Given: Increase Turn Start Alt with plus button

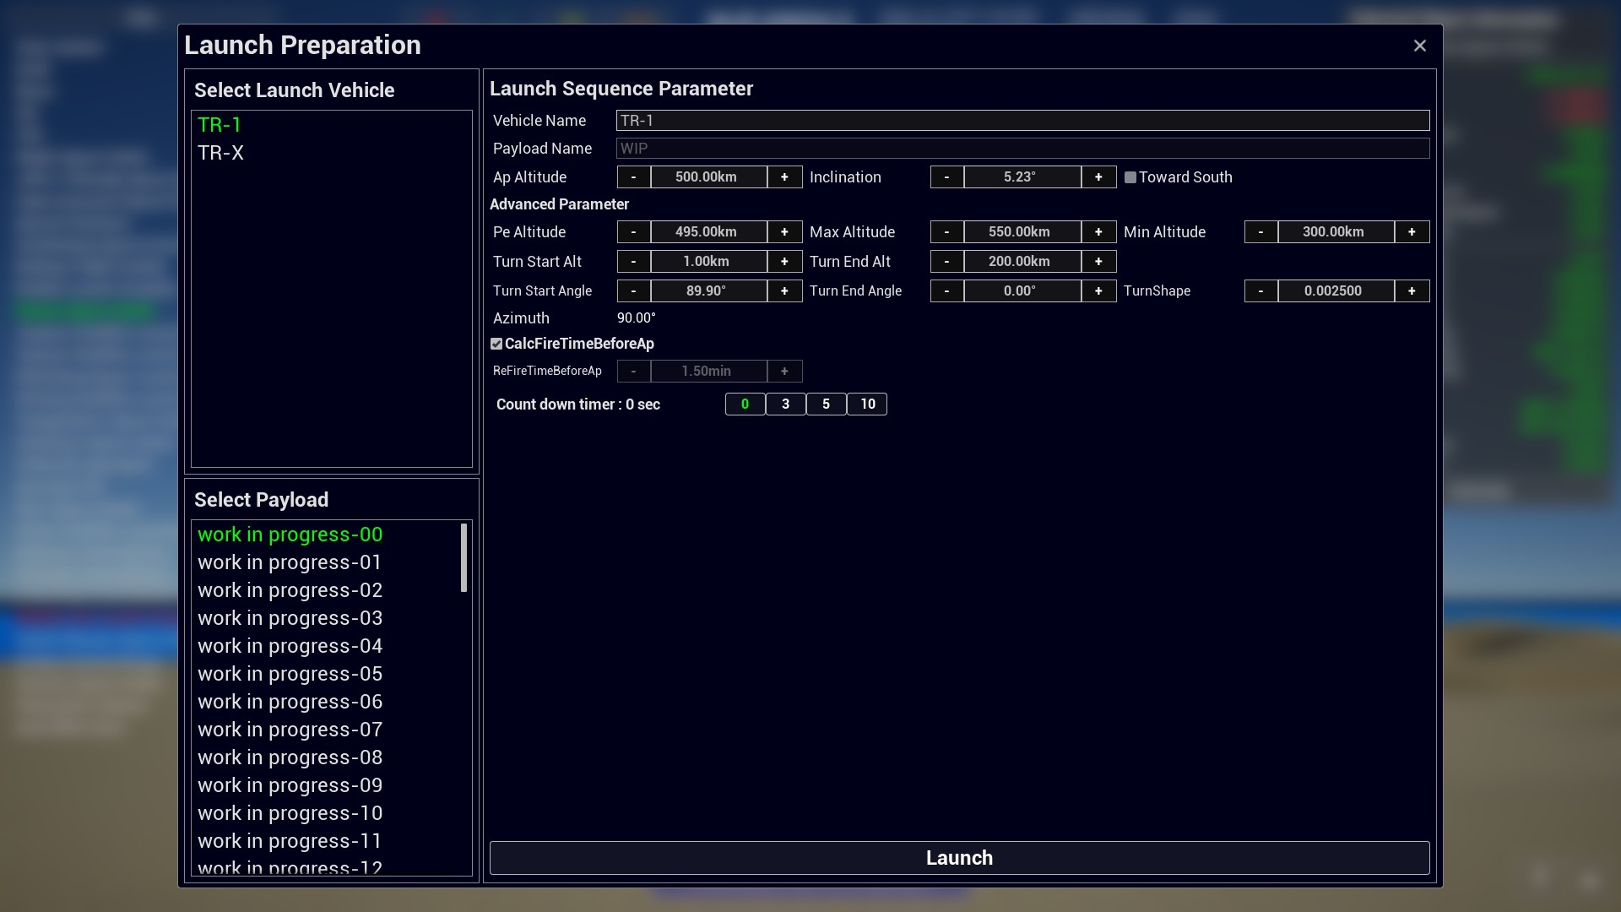Looking at the screenshot, I should [x=784, y=262].
